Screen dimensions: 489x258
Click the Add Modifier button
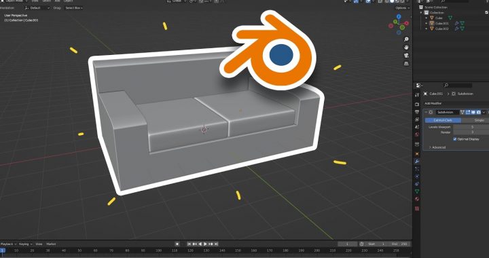tap(456, 103)
